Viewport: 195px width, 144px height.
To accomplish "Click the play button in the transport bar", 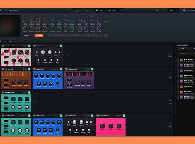I will pyautogui.click(x=91, y=10).
